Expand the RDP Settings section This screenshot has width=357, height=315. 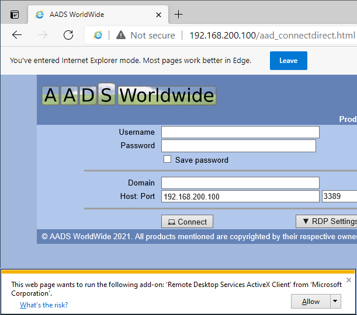click(327, 221)
